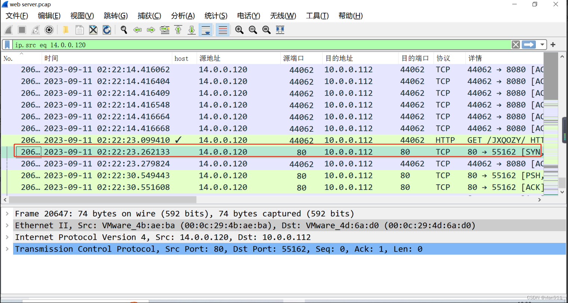The width and height of the screenshot is (568, 303).
Task: Toggle packet list colorization button
Action: click(223, 30)
